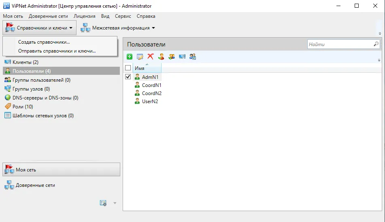
Task: Click the green plus add user icon
Action: click(x=130, y=57)
